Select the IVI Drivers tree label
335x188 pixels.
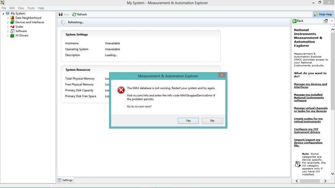click(22, 36)
